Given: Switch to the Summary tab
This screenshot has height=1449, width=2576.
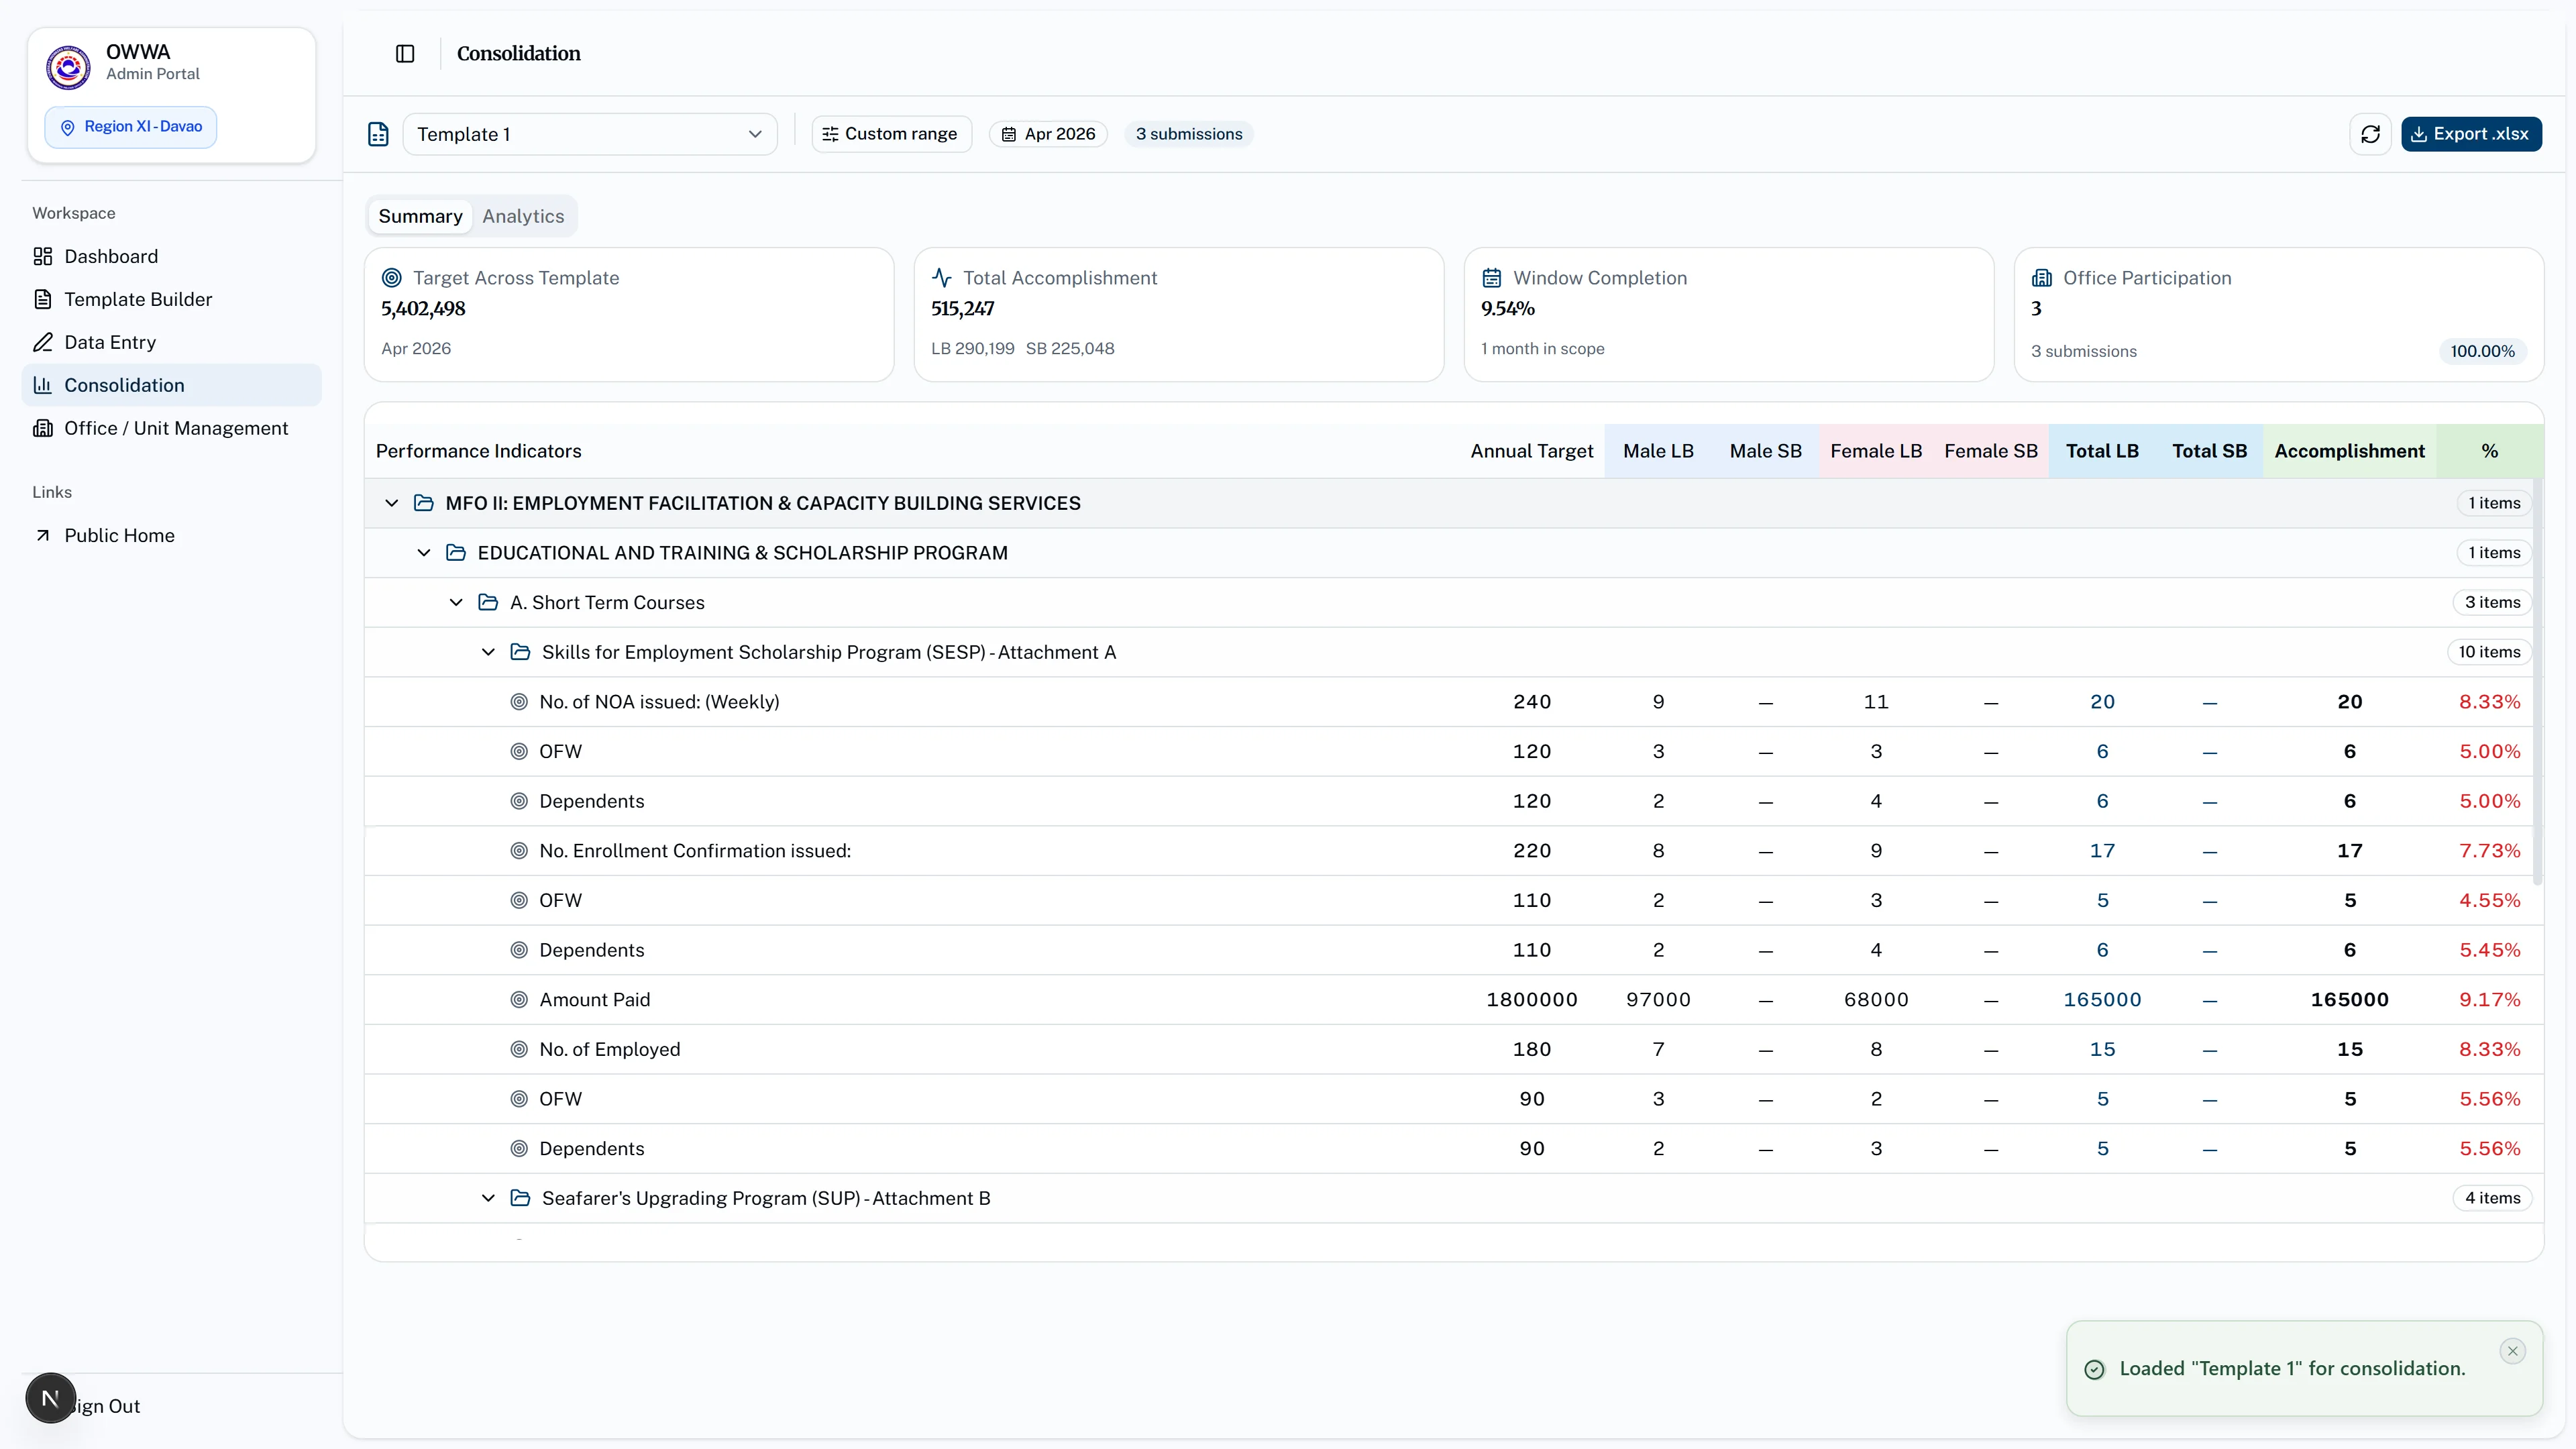Looking at the screenshot, I should [420, 216].
